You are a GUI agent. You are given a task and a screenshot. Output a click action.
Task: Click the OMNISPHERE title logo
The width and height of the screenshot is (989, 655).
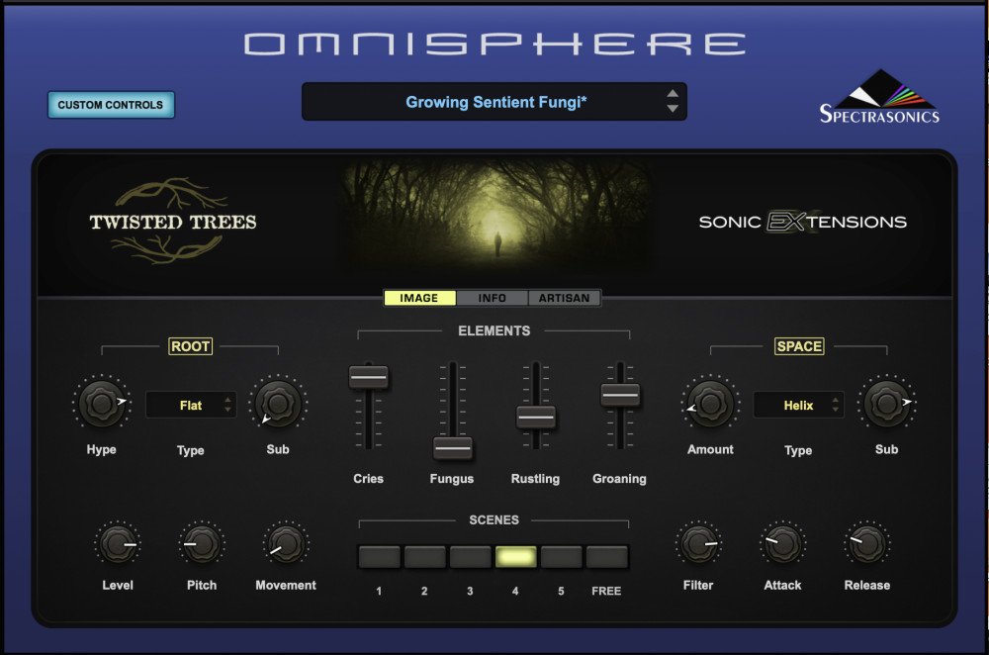[495, 45]
